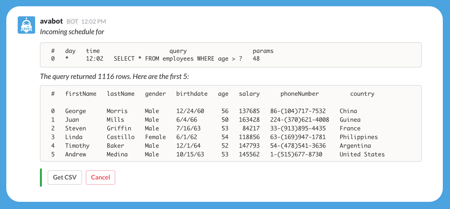The height and width of the screenshot is (209, 450).
Task: Click the firstName column header
Action: (81, 93)
